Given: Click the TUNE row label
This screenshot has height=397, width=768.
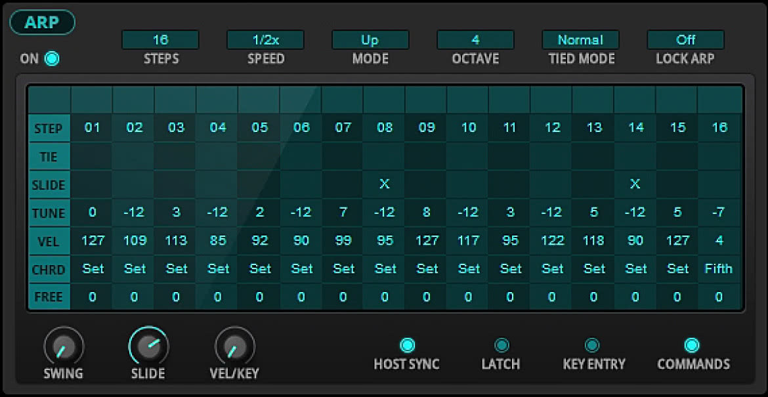Looking at the screenshot, I should coord(49,213).
